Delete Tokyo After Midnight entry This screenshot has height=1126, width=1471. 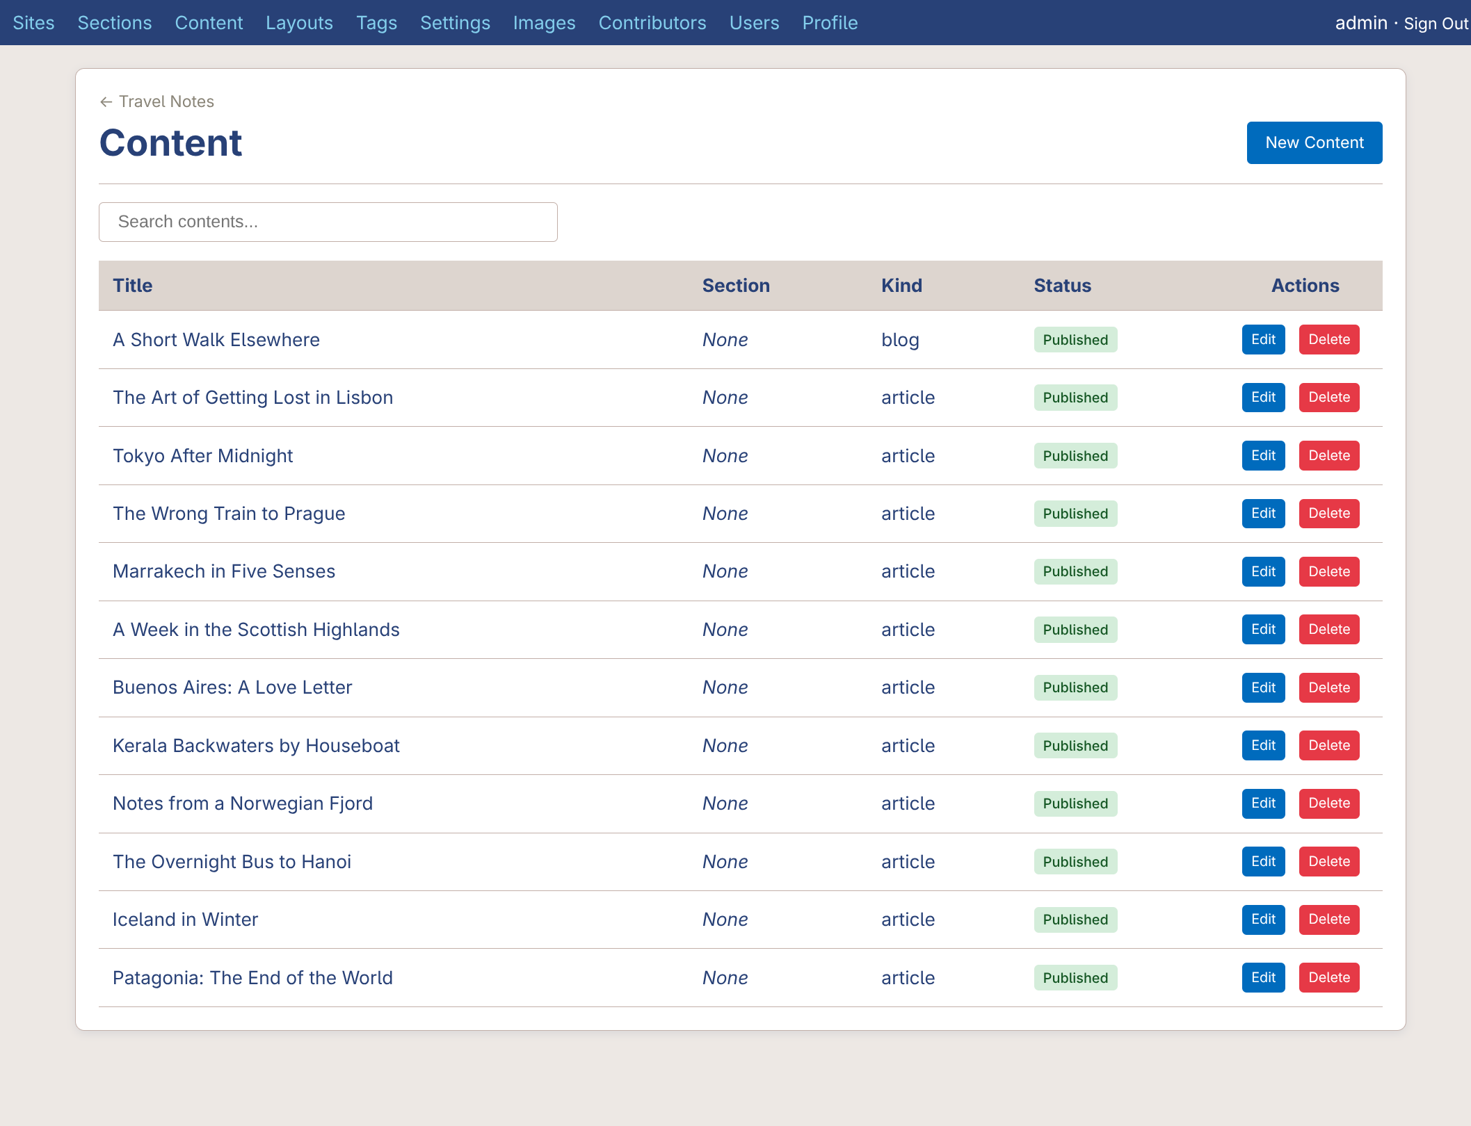point(1328,456)
